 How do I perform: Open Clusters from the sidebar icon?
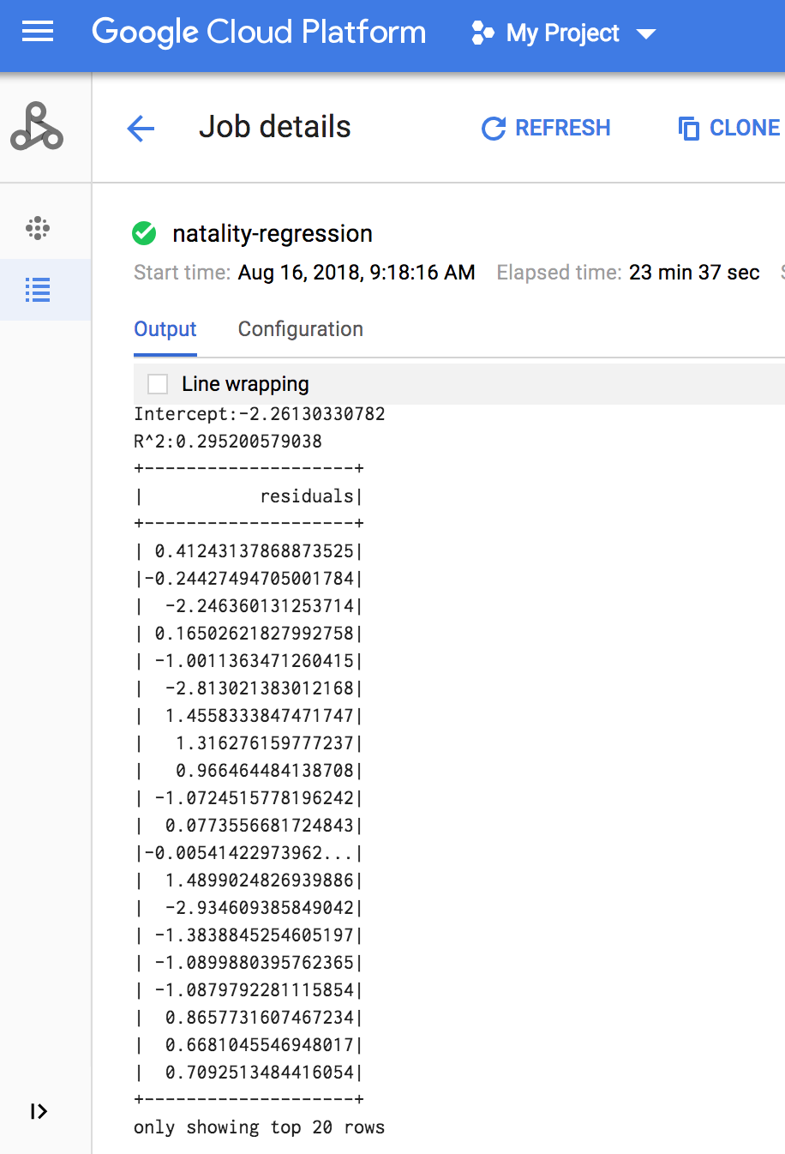tap(38, 228)
